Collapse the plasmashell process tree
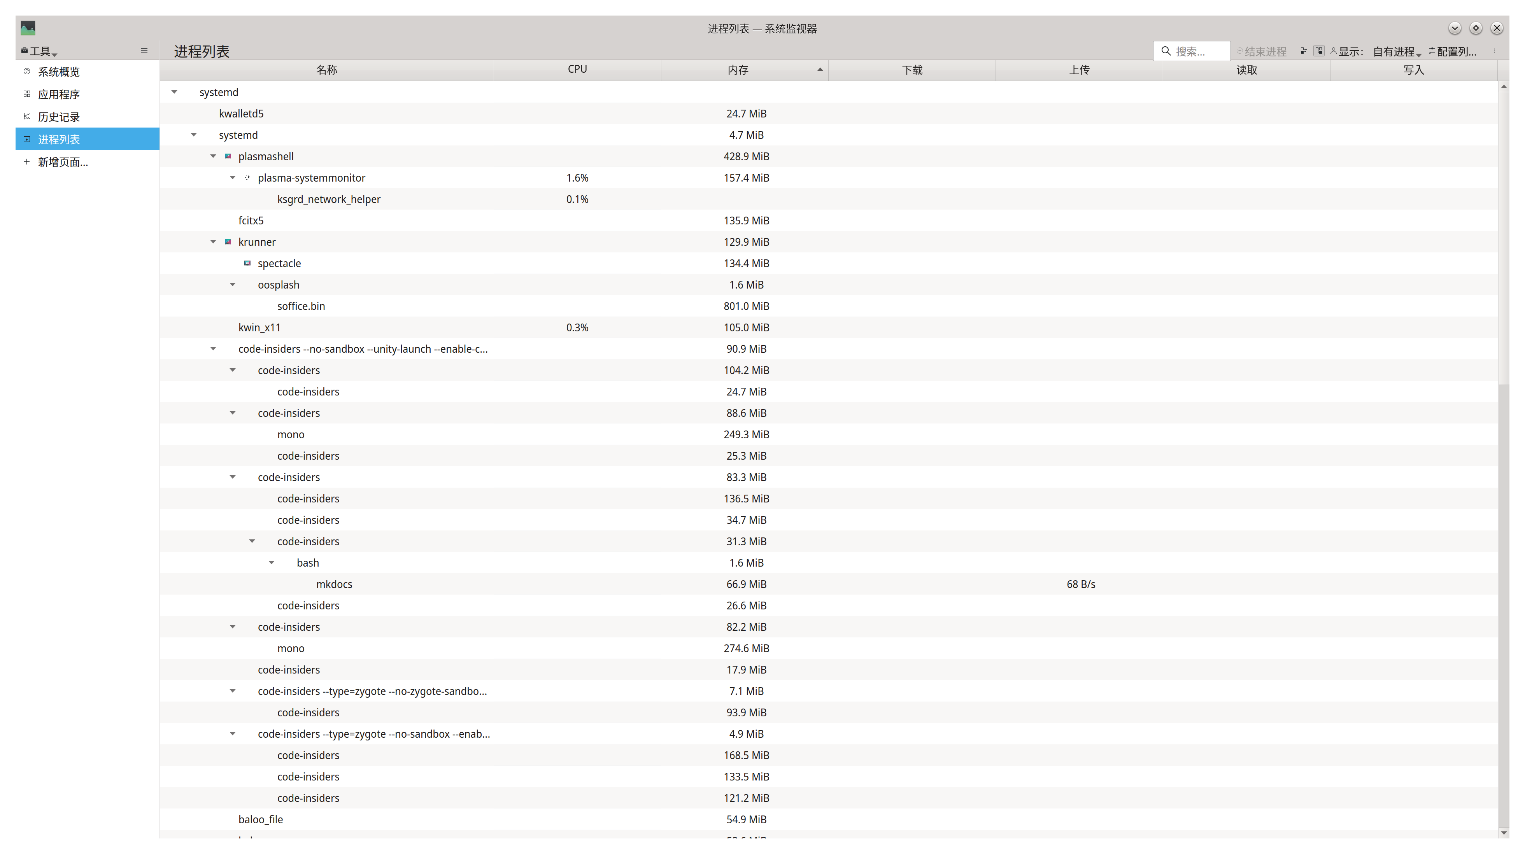The width and height of the screenshot is (1525, 854). point(213,156)
